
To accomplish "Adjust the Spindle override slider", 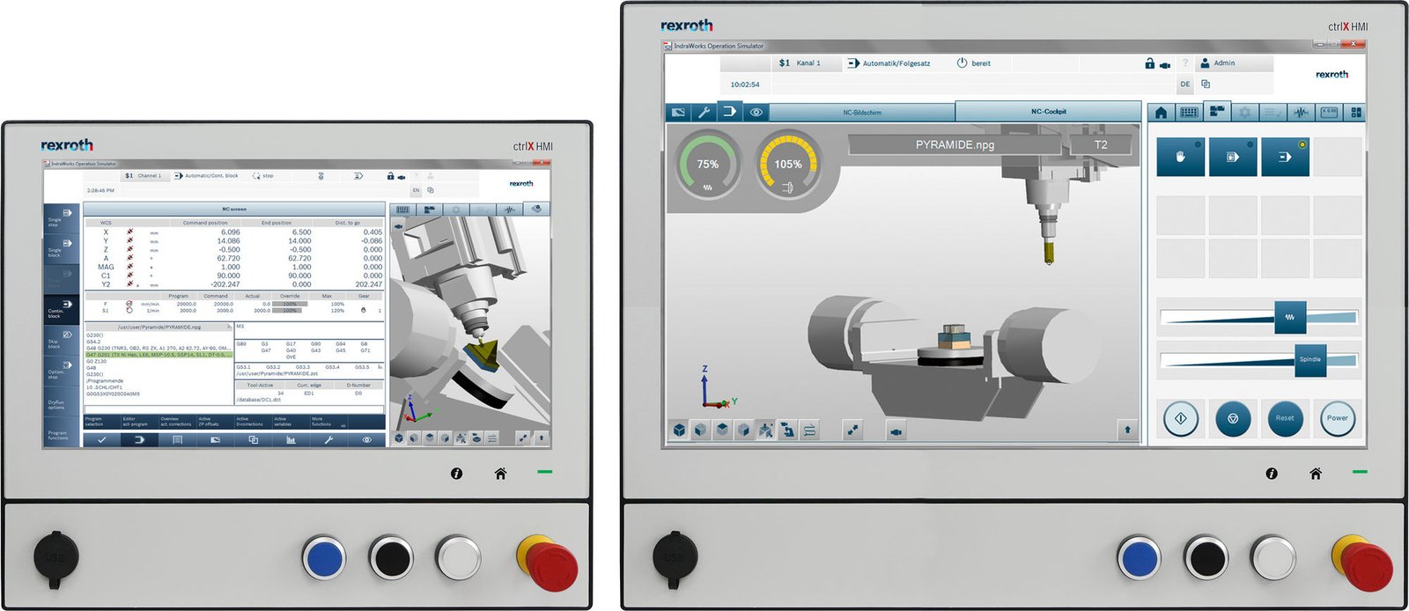I will point(1310,359).
